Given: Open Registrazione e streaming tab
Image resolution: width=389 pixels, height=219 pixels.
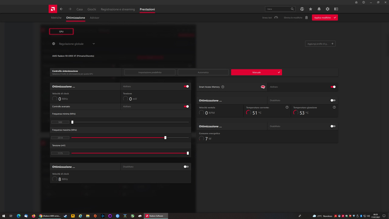Looking at the screenshot, I should coord(118,9).
